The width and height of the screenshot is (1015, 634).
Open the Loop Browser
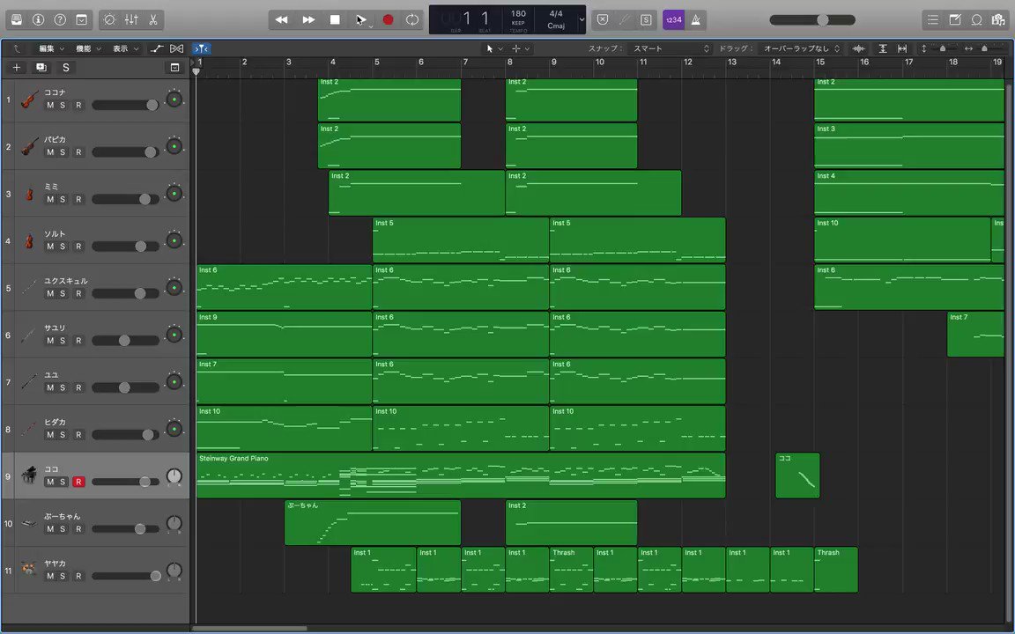[977, 19]
